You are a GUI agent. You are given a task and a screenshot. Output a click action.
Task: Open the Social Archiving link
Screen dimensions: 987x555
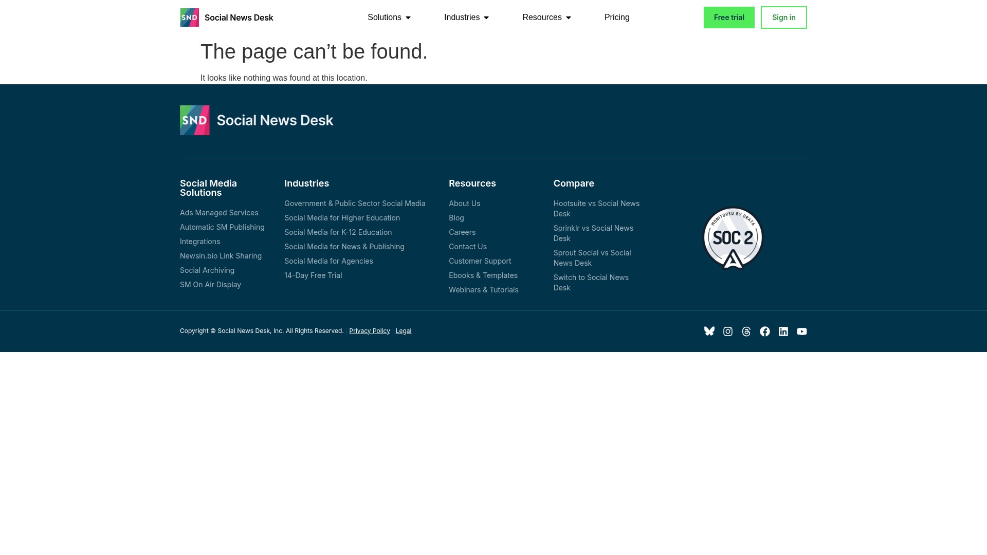(207, 270)
